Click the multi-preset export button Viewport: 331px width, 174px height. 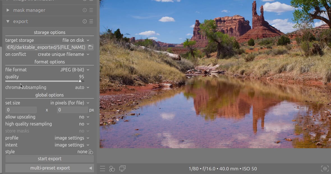[49, 168]
